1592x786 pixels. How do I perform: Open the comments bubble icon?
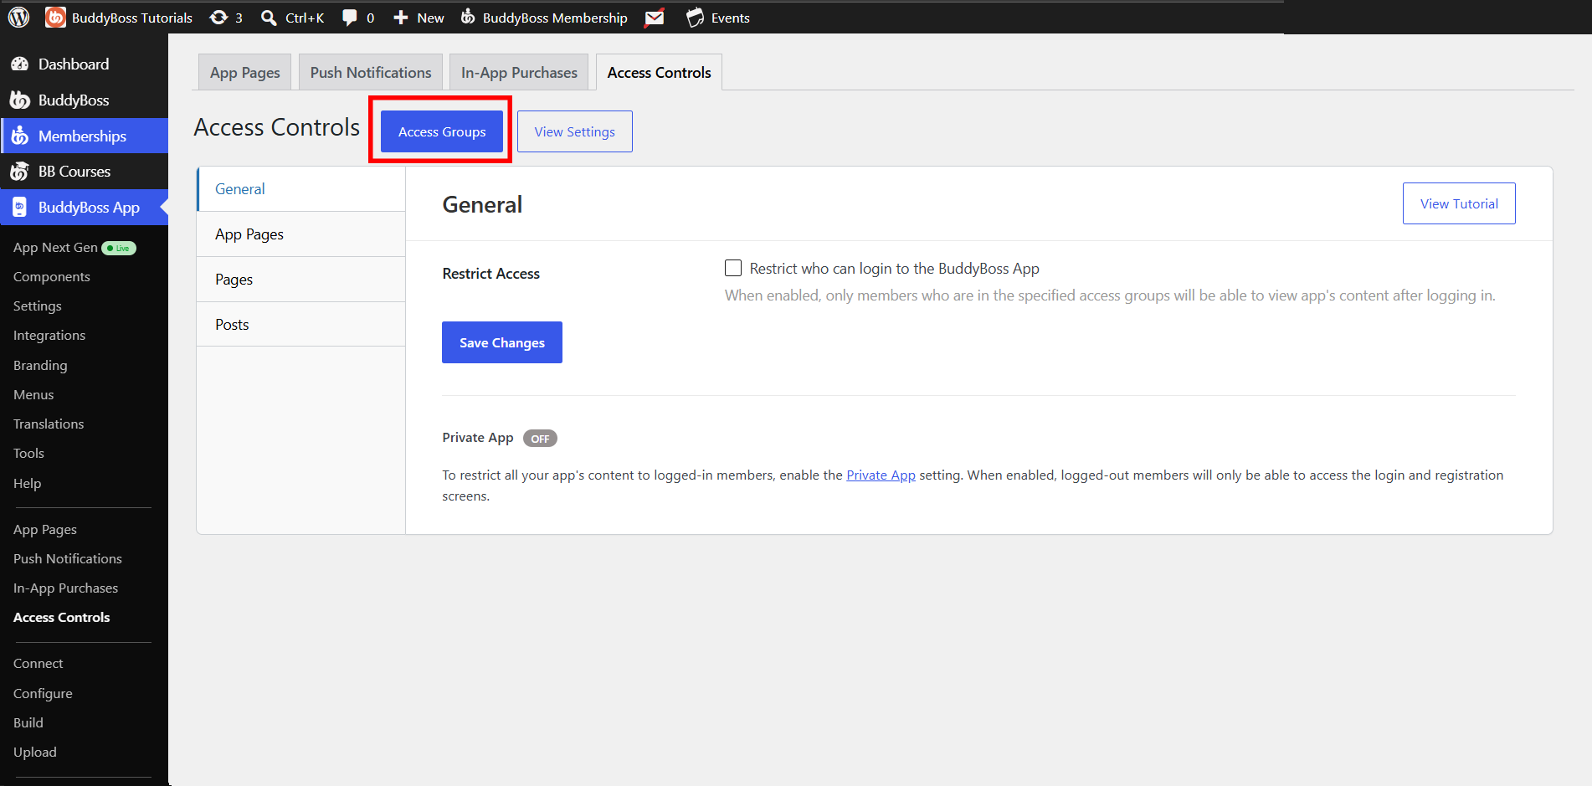point(350,18)
